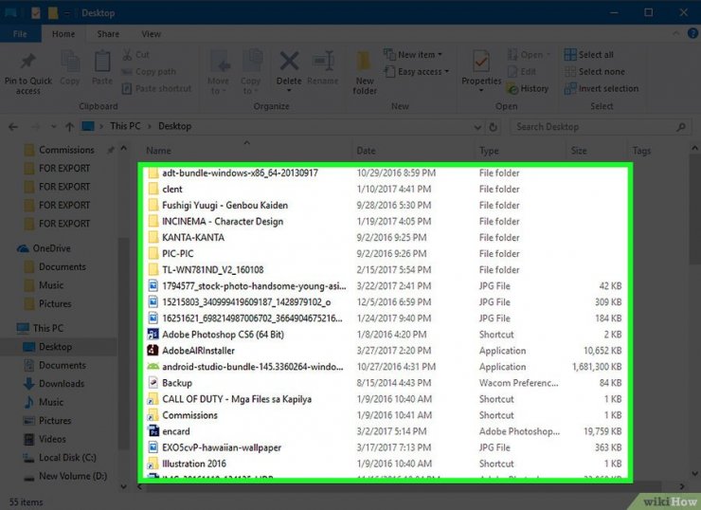Open Properties from the ribbon

click(x=481, y=64)
